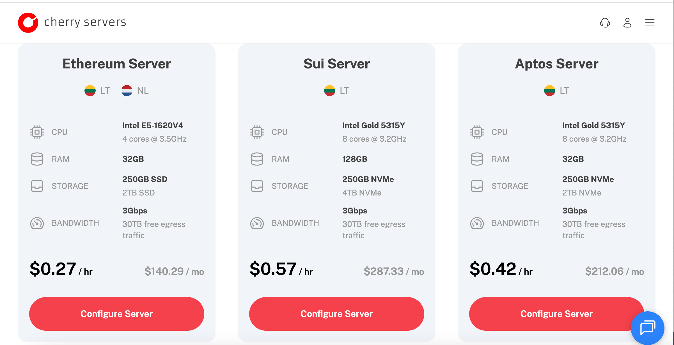Open the hamburger menu
Image resolution: width=674 pixels, height=345 pixels.
[x=650, y=23]
